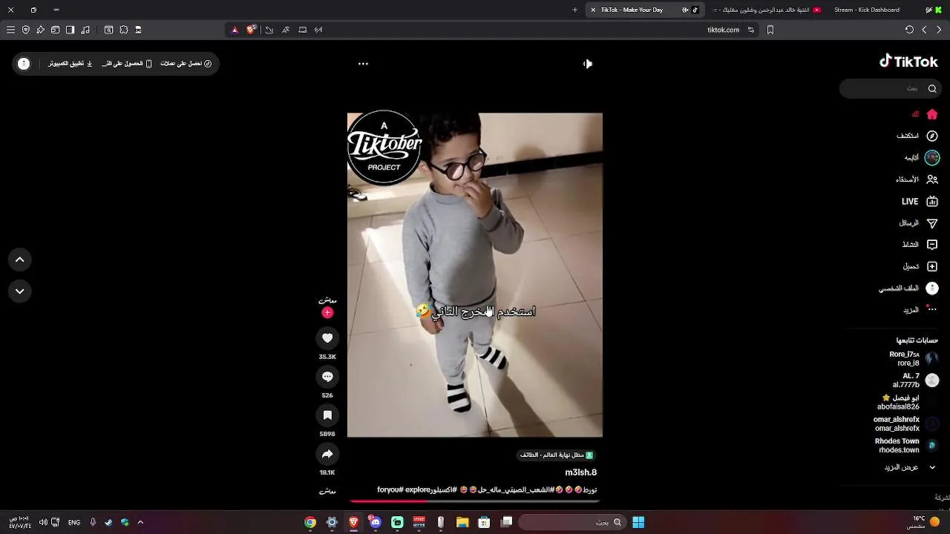
Task: Open the For You home tab
Action: click(925, 114)
